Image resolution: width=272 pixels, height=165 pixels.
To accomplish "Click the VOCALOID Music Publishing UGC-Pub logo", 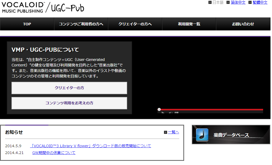I will tap(43, 7).
